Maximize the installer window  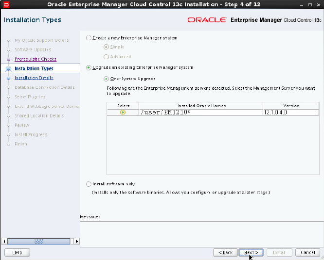[x=310, y=5]
